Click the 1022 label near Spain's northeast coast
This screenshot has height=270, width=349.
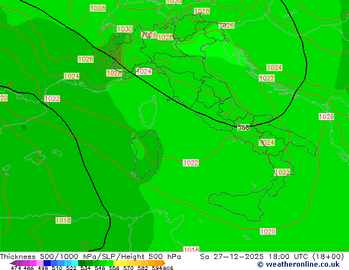[x=52, y=99]
